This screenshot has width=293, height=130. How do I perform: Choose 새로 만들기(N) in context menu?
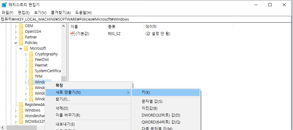89,92
